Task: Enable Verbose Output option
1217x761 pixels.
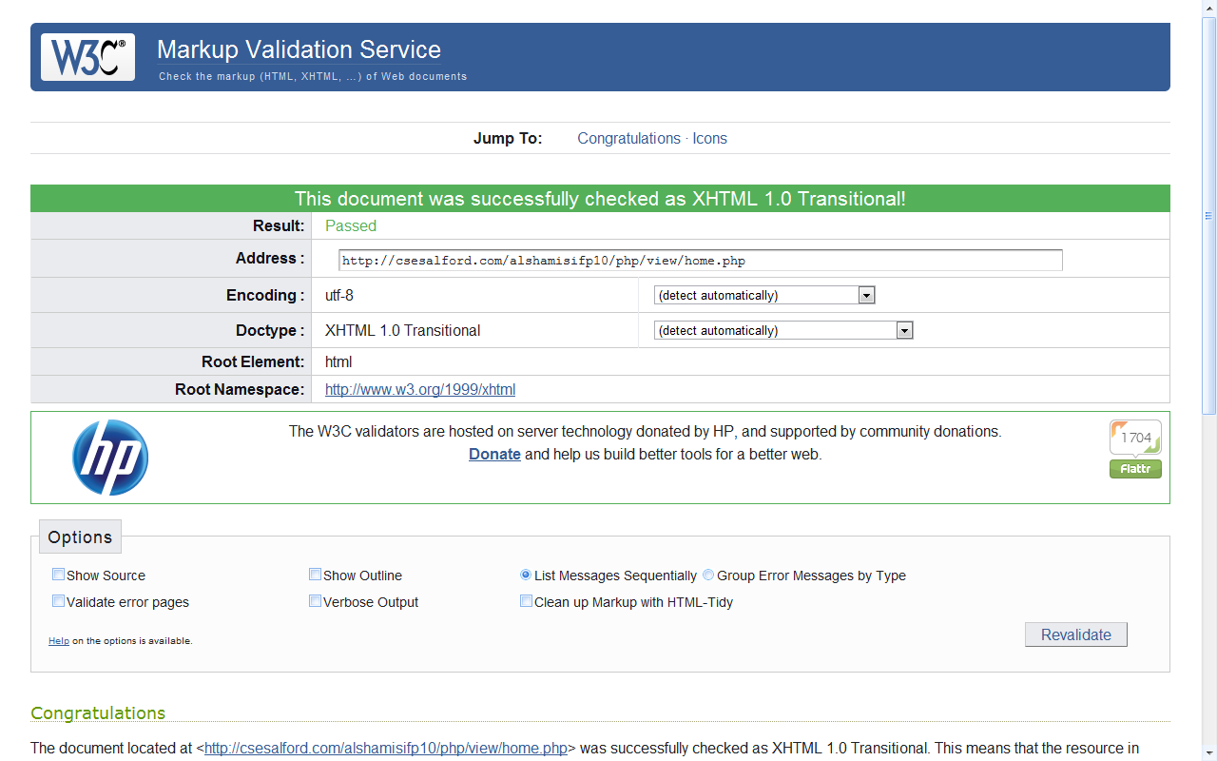Action: pos(315,600)
